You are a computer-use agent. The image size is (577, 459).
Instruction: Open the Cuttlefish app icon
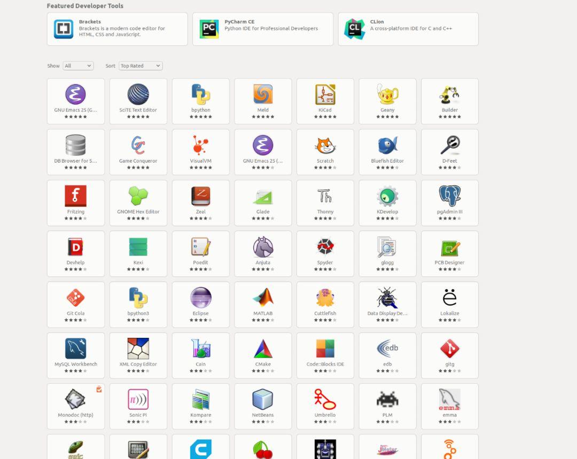click(x=325, y=297)
